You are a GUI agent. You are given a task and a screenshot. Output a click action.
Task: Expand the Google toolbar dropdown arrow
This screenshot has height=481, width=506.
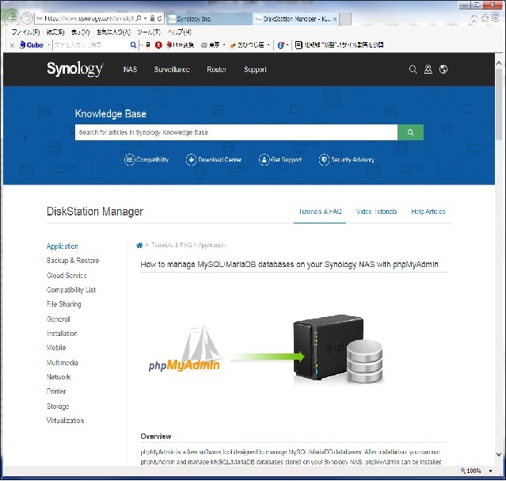click(x=287, y=45)
